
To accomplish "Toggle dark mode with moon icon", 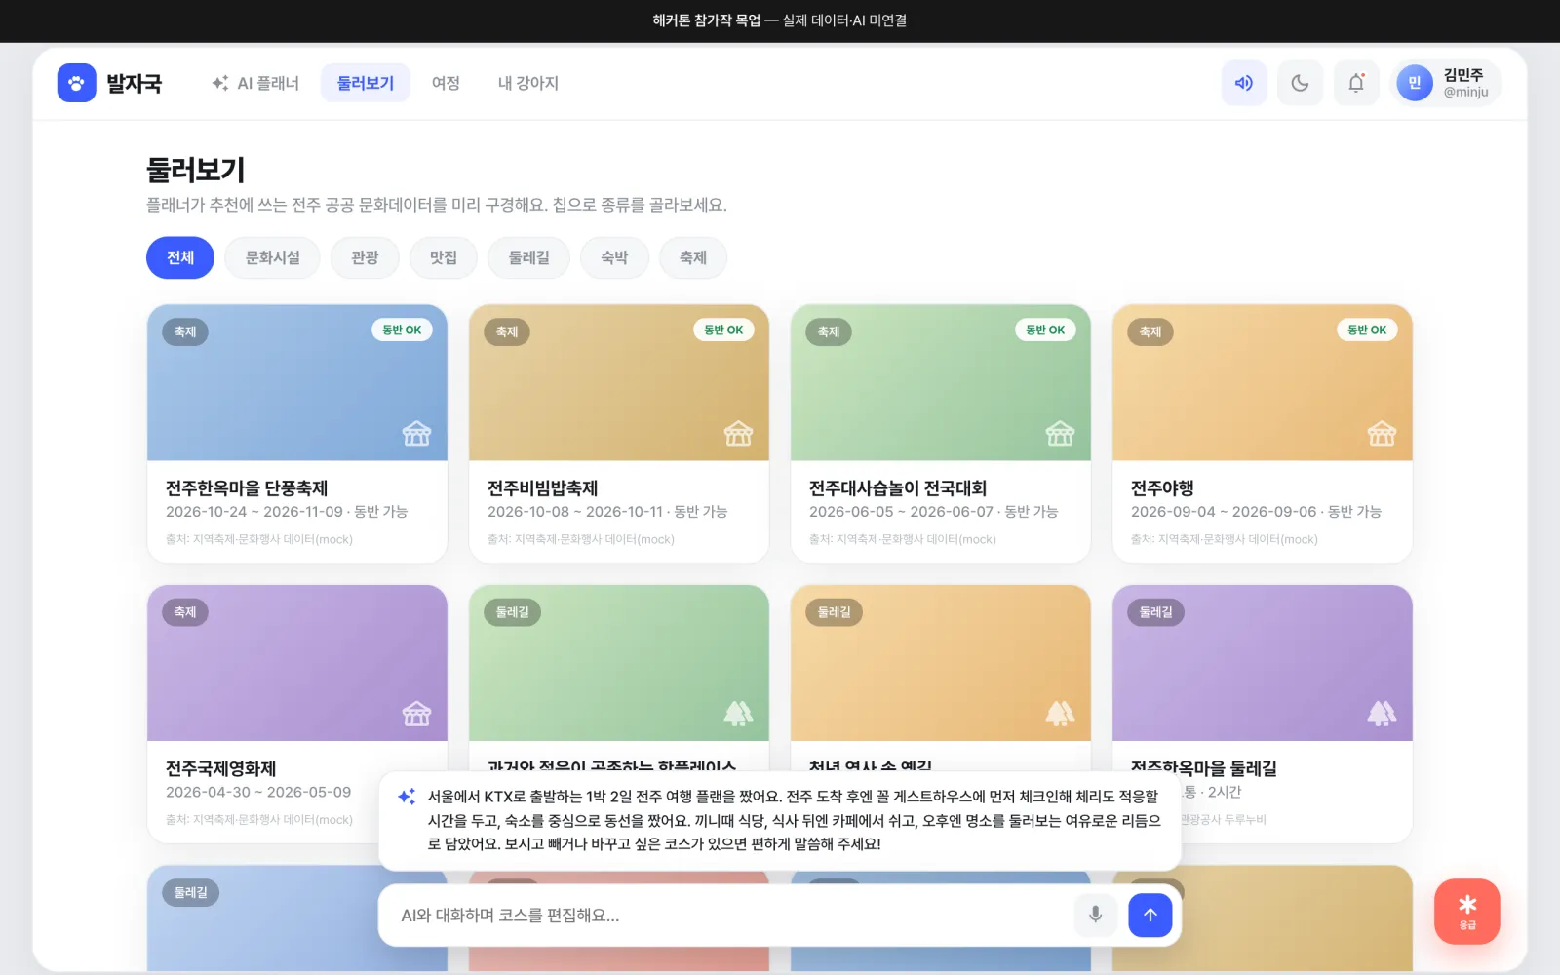I will [1300, 83].
